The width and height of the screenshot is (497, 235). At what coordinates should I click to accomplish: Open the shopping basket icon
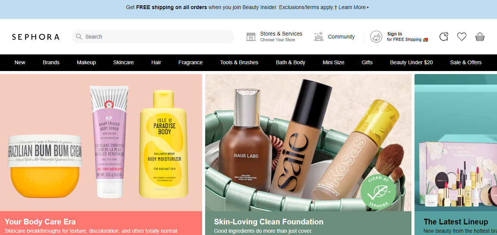(x=480, y=37)
